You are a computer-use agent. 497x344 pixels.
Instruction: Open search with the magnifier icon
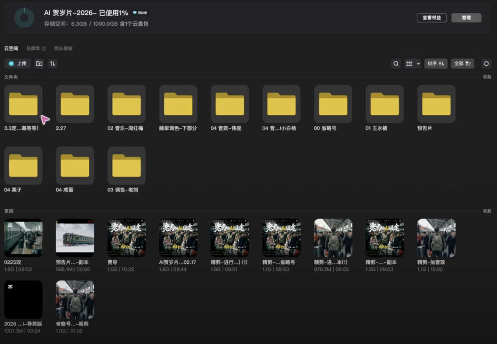point(396,63)
